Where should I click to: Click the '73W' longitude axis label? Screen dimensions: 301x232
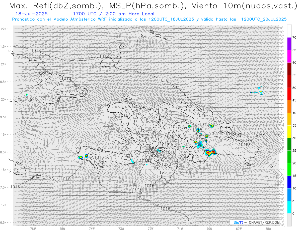121,228
